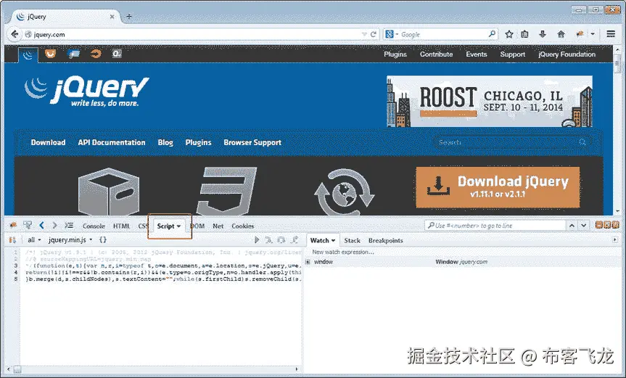Click the Download jQuery orange button
Image resolution: width=626 pixels, height=378 pixels.
[498, 187]
